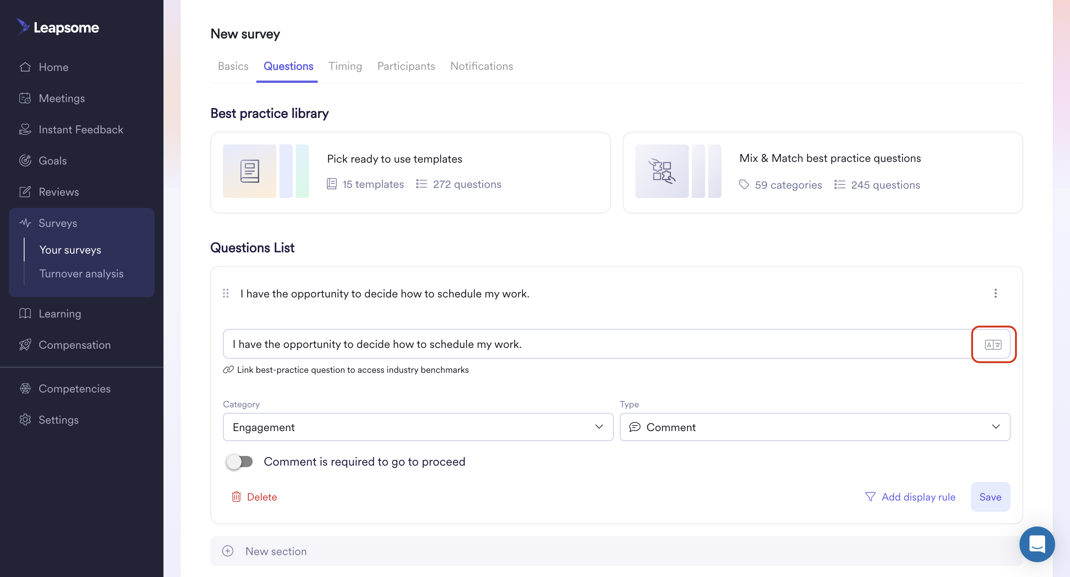The height and width of the screenshot is (577, 1070).
Task: Open the Category dropdown showing Engagement
Action: click(418, 427)
